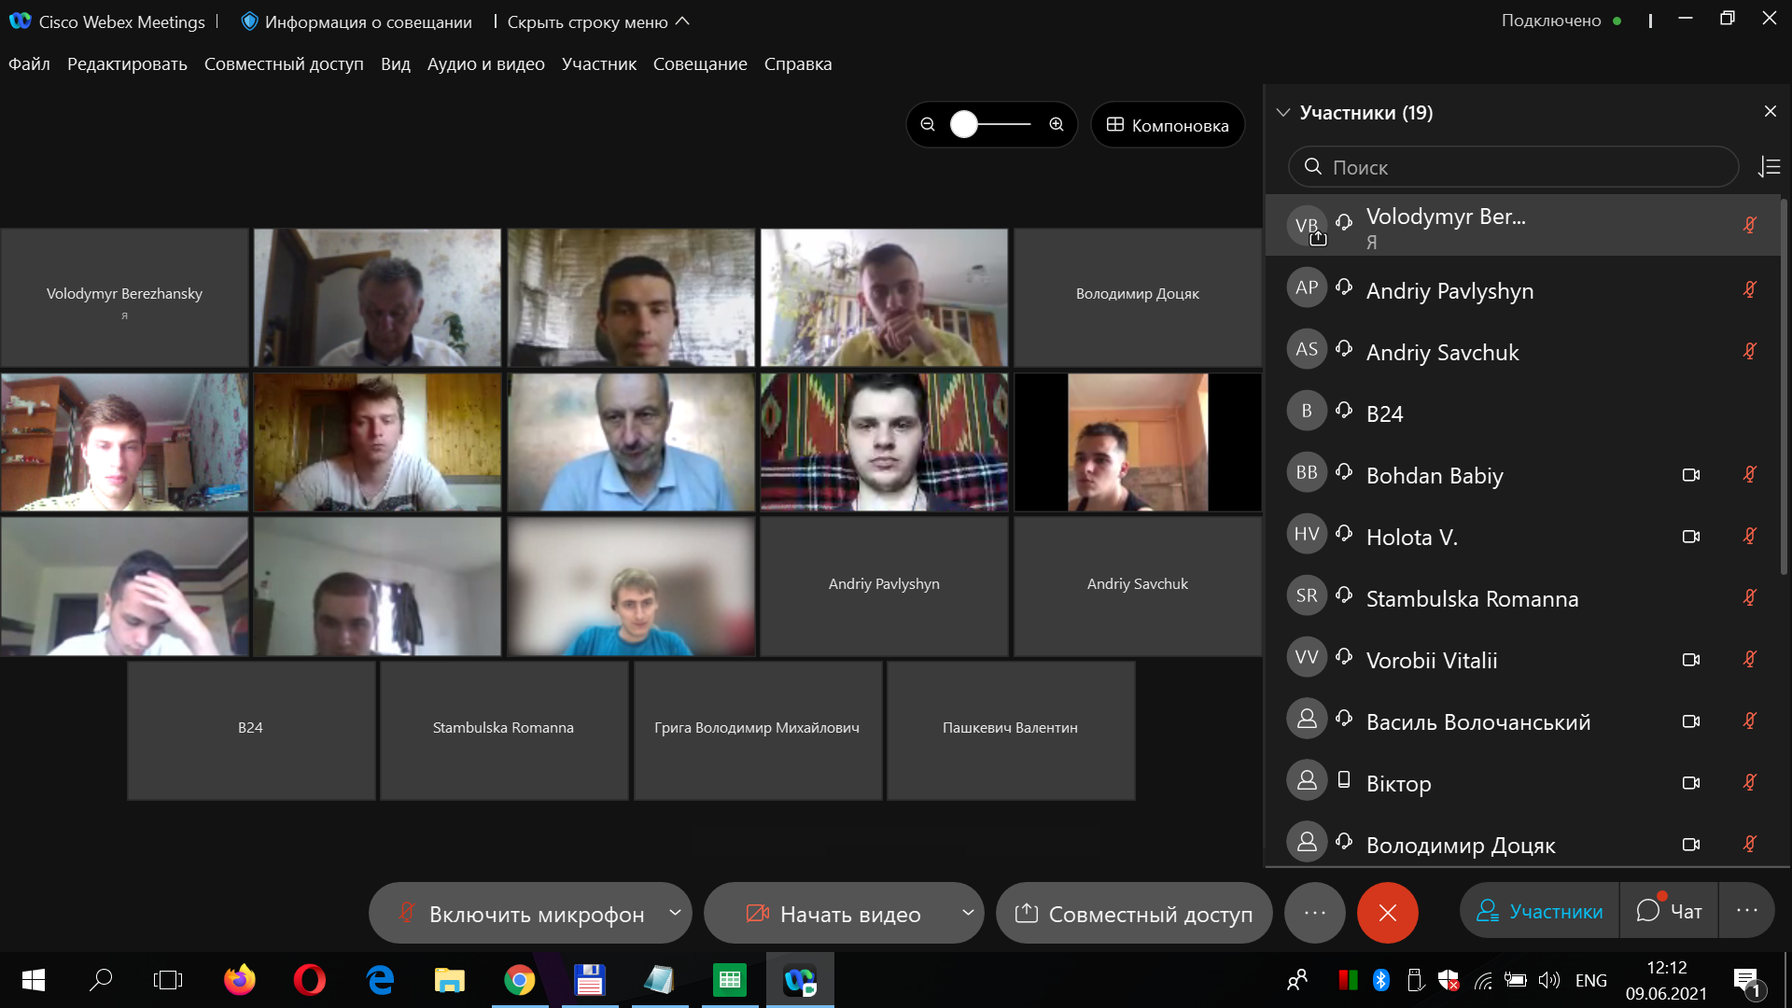This screenshot has width=1792, height=1008.
Task: Open the participant sort options icon
Action: [1769, 167]
